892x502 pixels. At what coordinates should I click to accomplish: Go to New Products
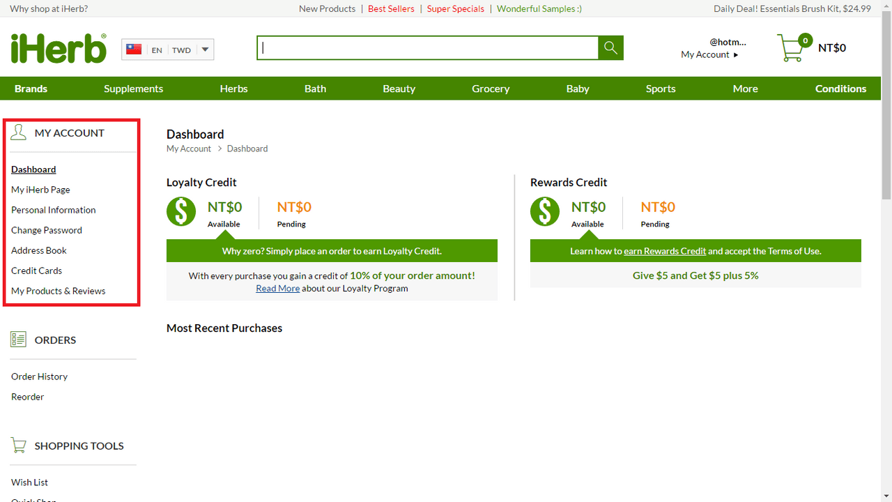327,9
